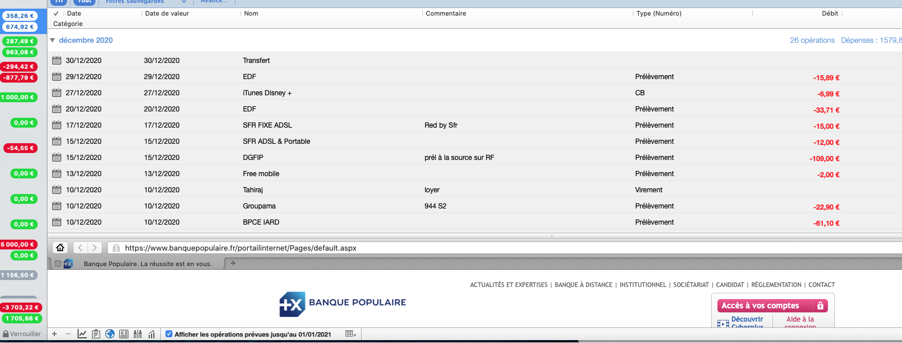Sort by the Type (Numéro) column
The image size is (902, 343).
tap(659, 13)
